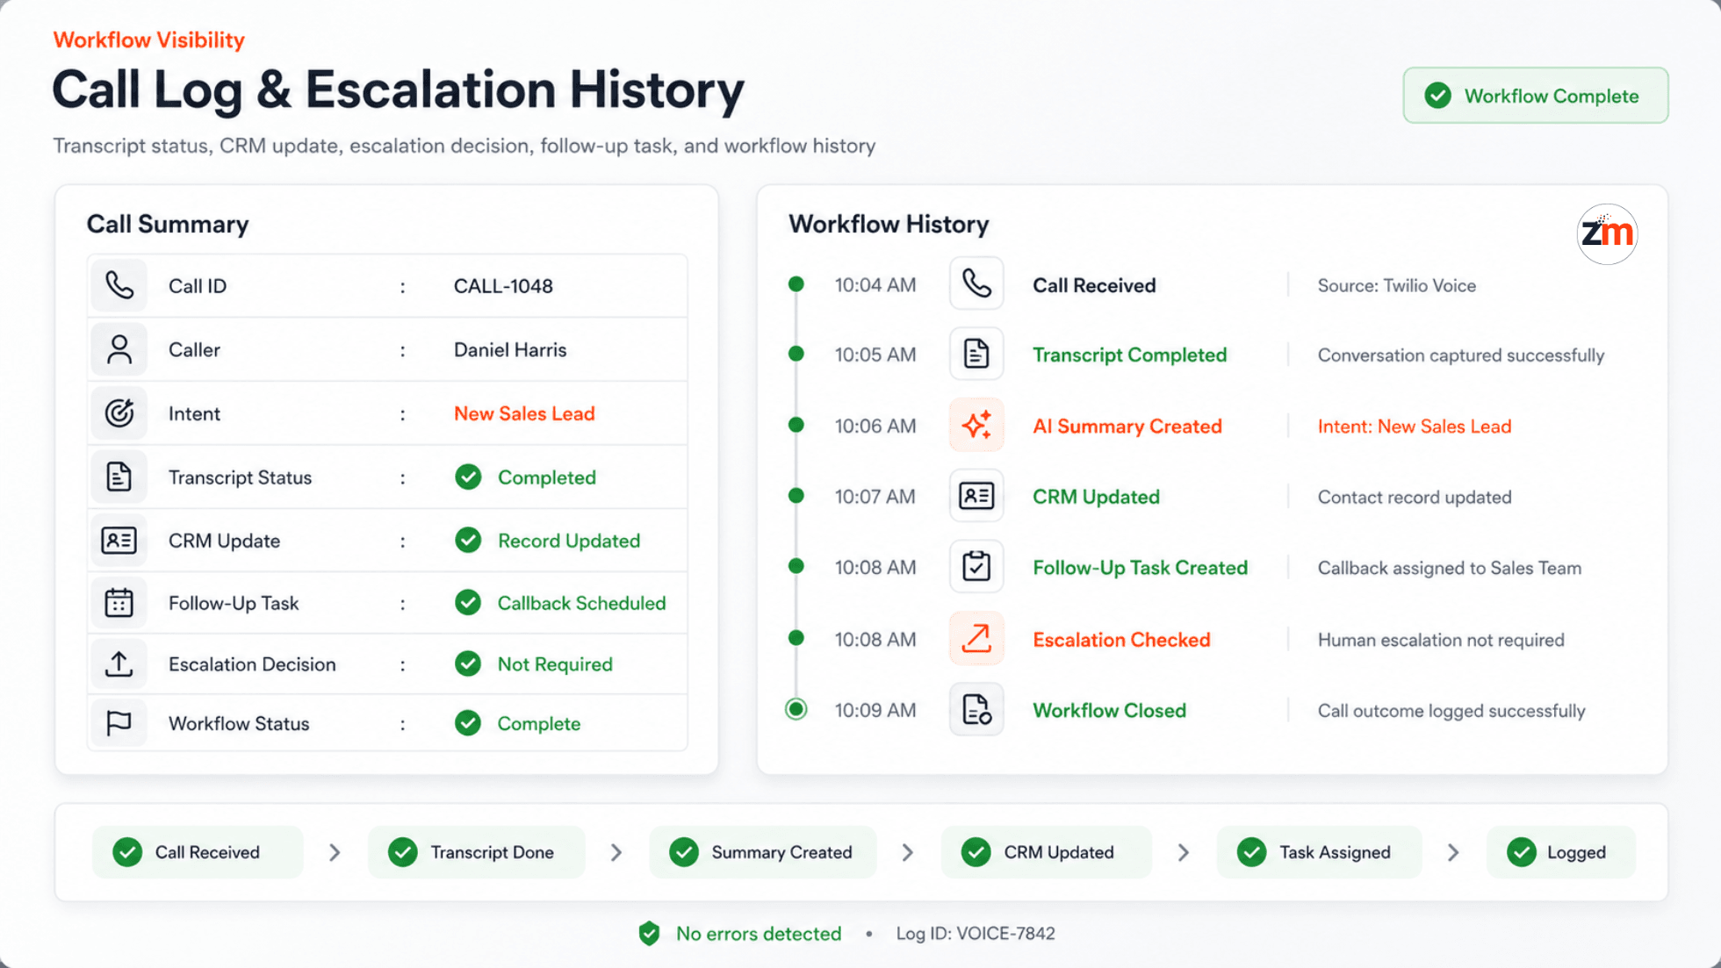This screenshot has height=968, width=1721.
Task: Click green check beside Record Updated
Action: click(468, 540)
